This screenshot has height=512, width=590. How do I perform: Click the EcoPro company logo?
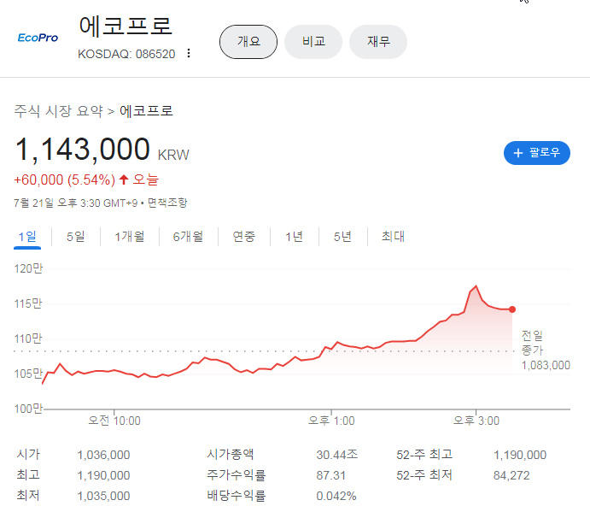coord(38,38)
